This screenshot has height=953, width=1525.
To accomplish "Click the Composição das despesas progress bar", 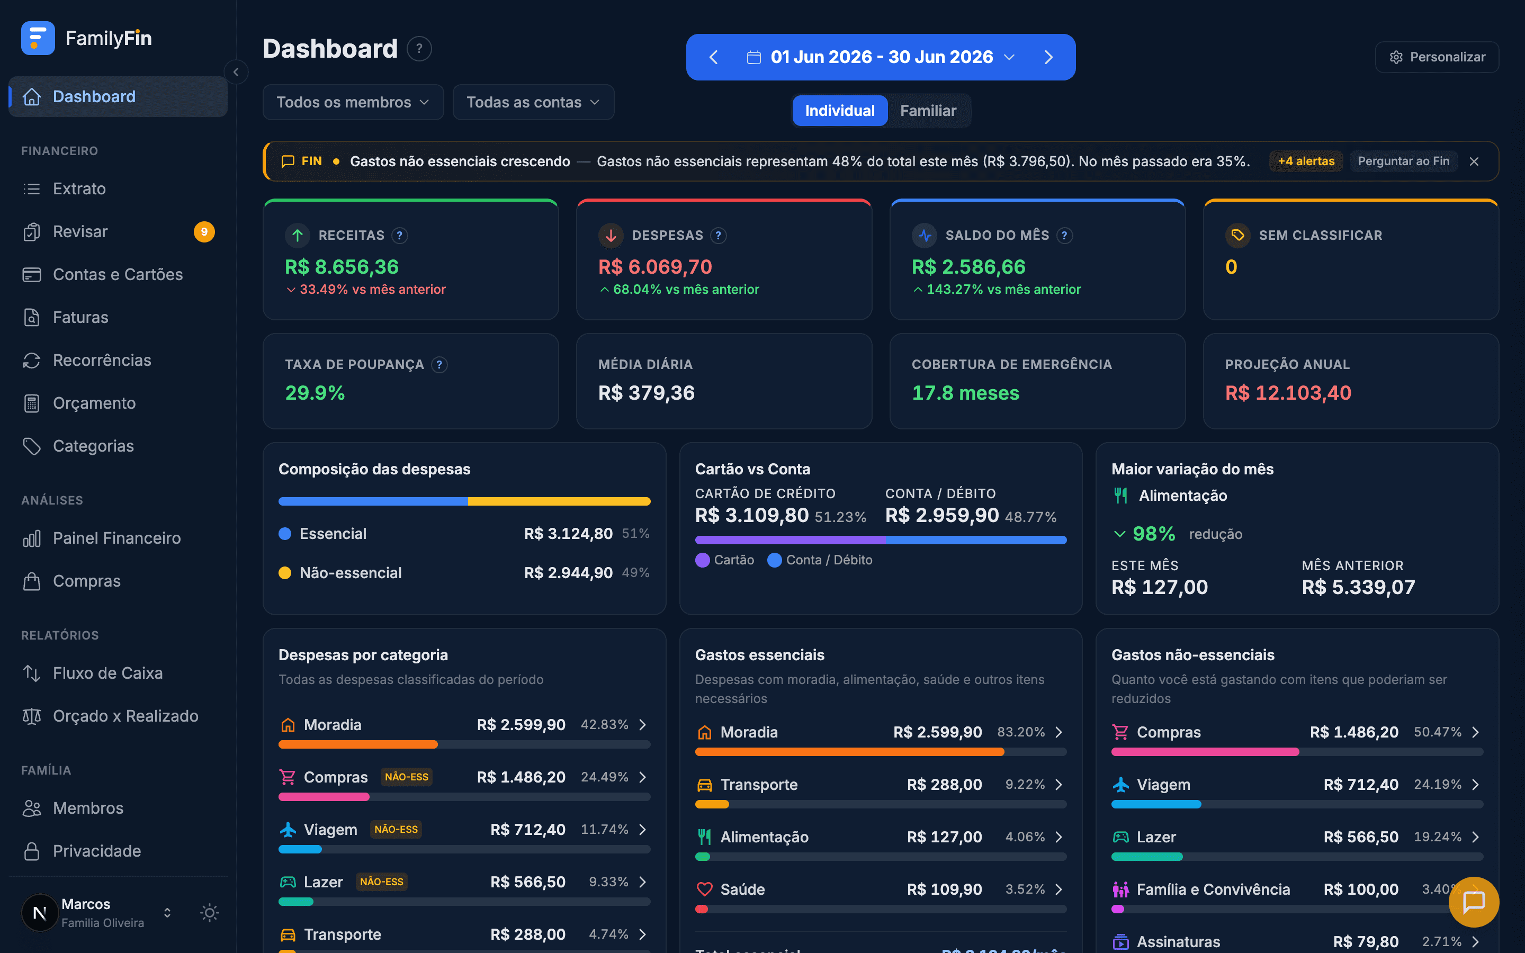I will 464,502.
